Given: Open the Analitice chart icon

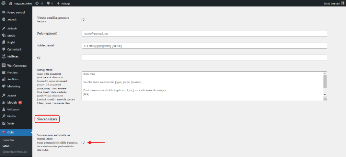Looking at the screenshot, I should [x=3, y=80].
